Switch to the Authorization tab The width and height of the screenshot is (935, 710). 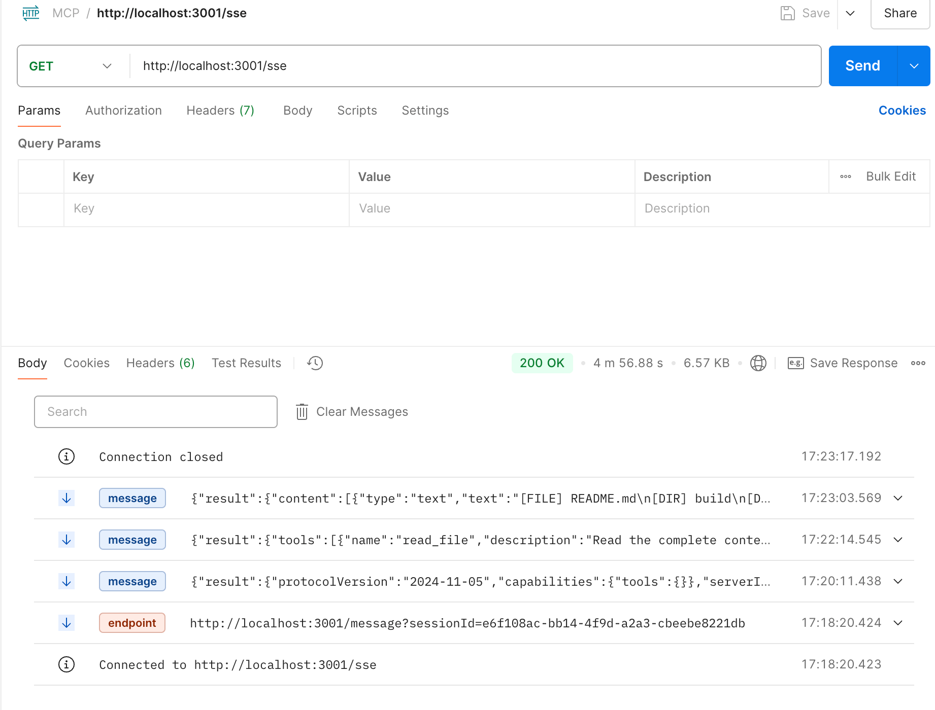coord(123,111)
